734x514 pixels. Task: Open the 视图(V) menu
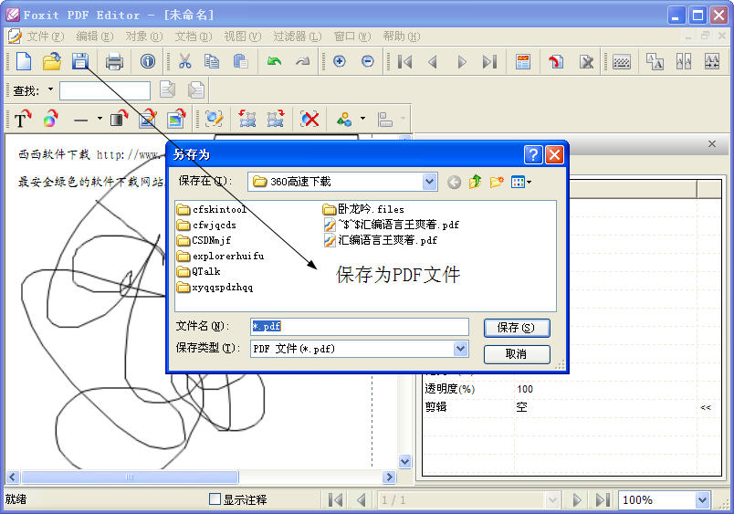tap(243, 36)
